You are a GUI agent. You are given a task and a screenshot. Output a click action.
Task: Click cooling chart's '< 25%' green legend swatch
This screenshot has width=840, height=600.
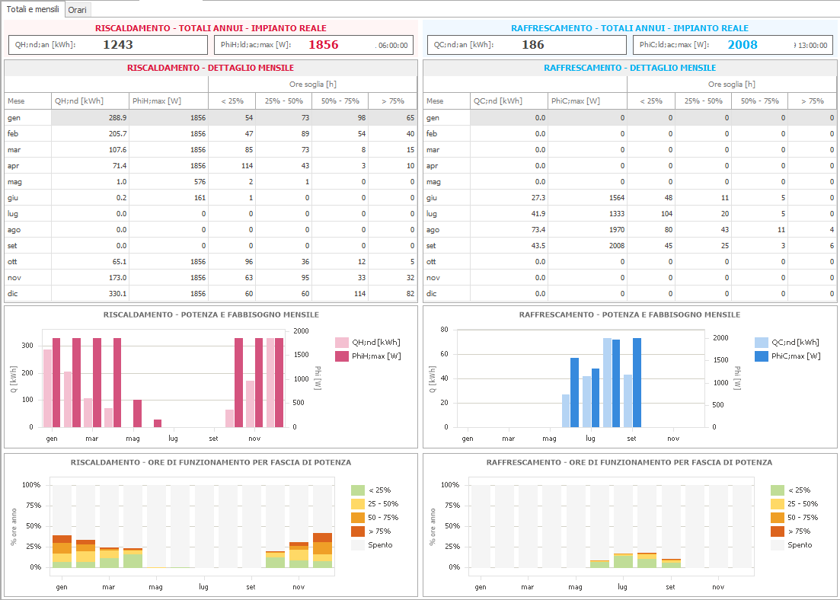[x=778, y=490]
